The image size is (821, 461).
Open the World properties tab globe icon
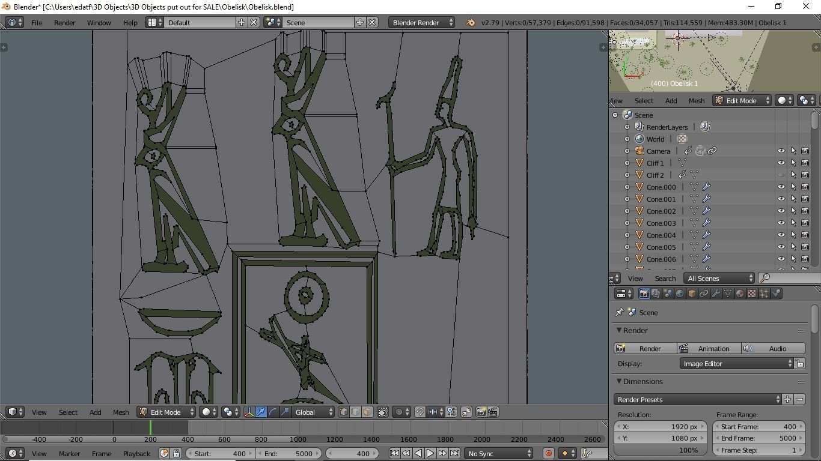pyautogui.click(x=680, y=294)
